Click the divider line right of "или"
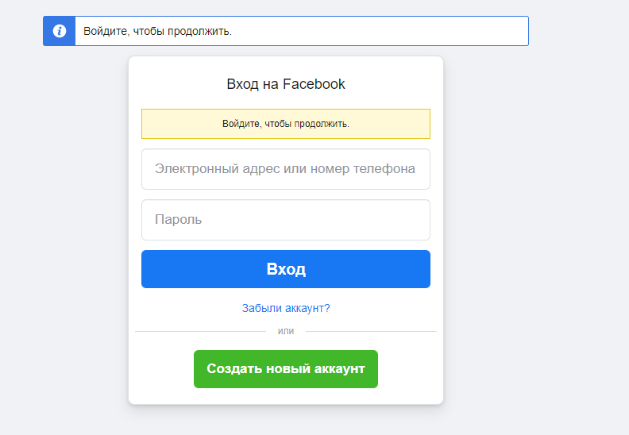 pos(372,331)
